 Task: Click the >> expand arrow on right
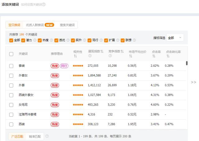(x=193, y=82)
